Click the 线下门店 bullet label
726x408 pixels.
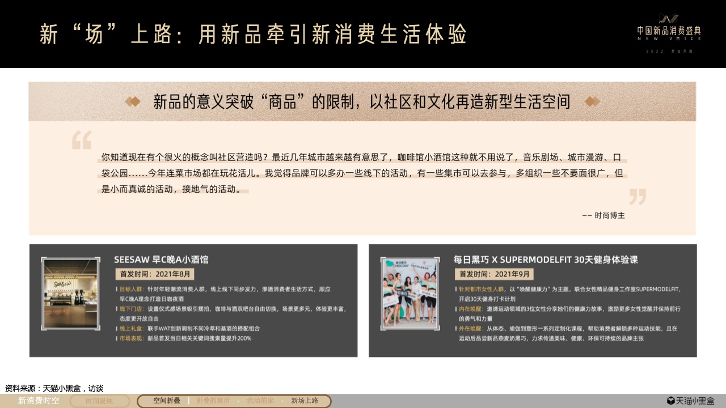[x=130, y=309]
